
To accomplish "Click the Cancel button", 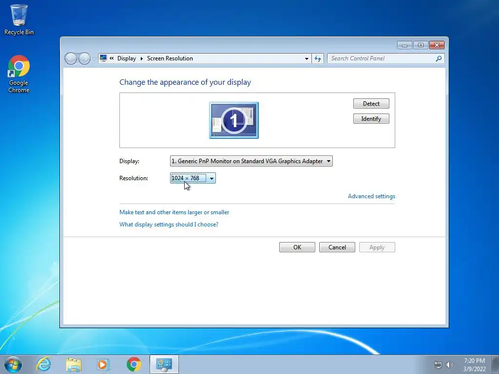I will (x=337, y=247).
